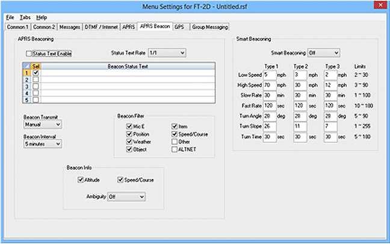Click the Type 1 Turn Slope field
Viewport: 390px width, 244px height.
pos(270,127)
